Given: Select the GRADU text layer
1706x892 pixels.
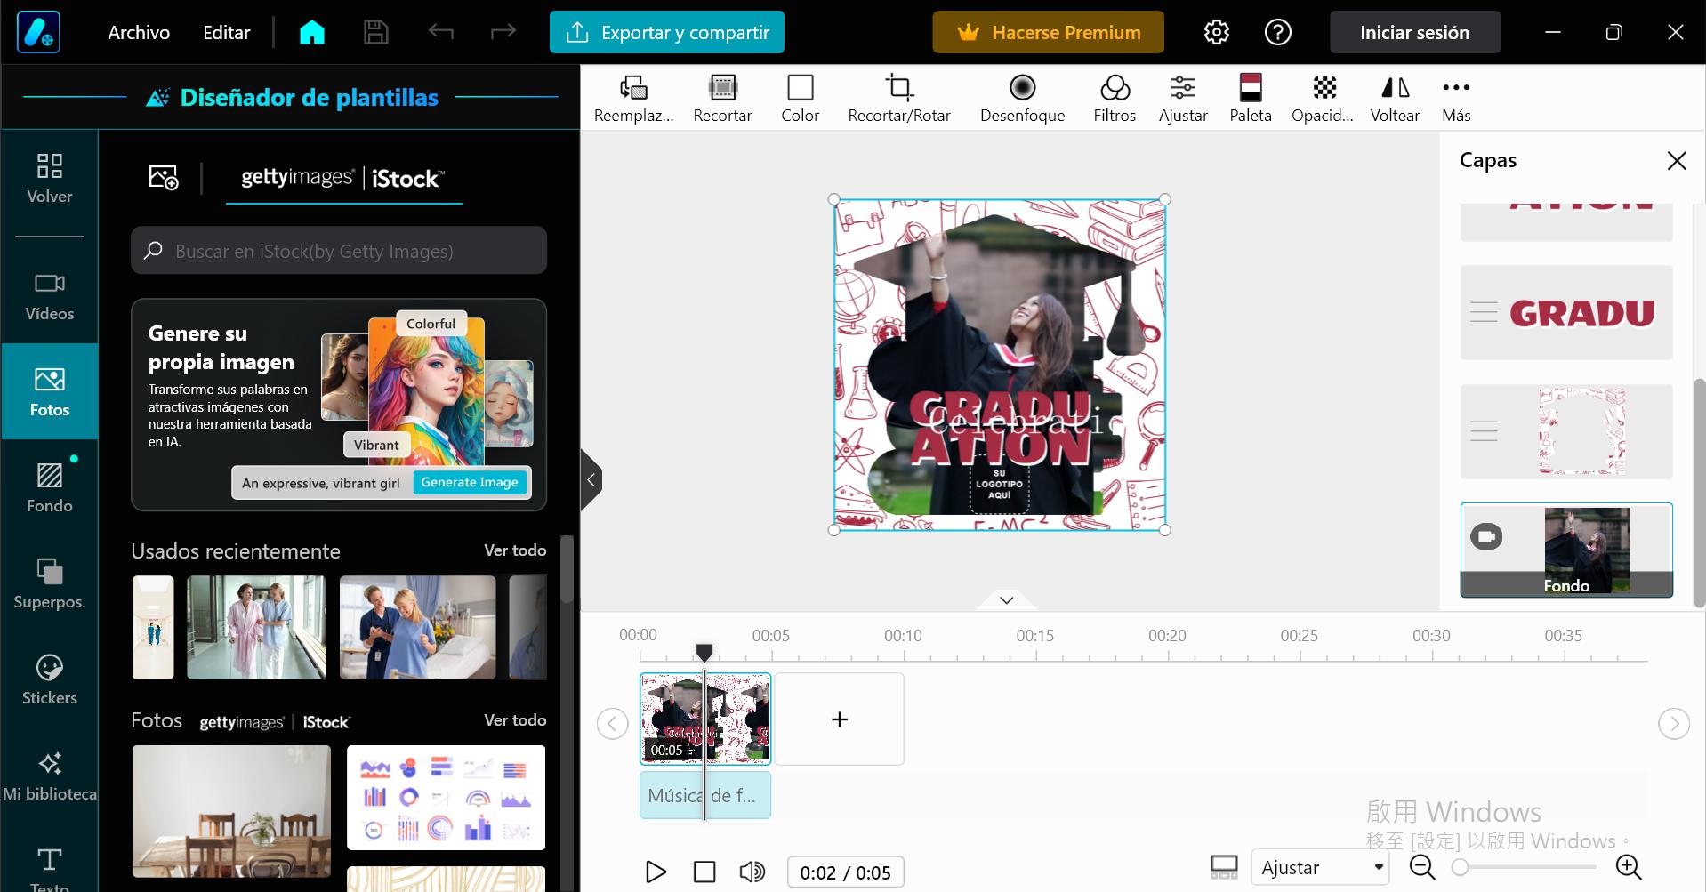Looking at the screenshot, I should pyautogui.click(x=1566, y=313).
